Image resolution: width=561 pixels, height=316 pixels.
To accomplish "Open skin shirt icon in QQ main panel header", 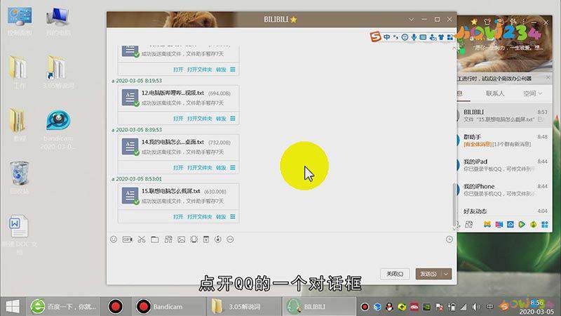I will 487,22.
